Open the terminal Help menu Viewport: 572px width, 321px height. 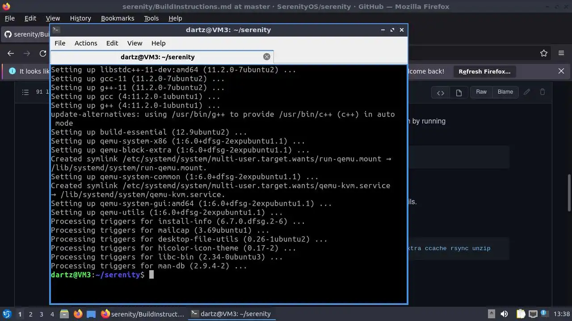pos(158,43)
